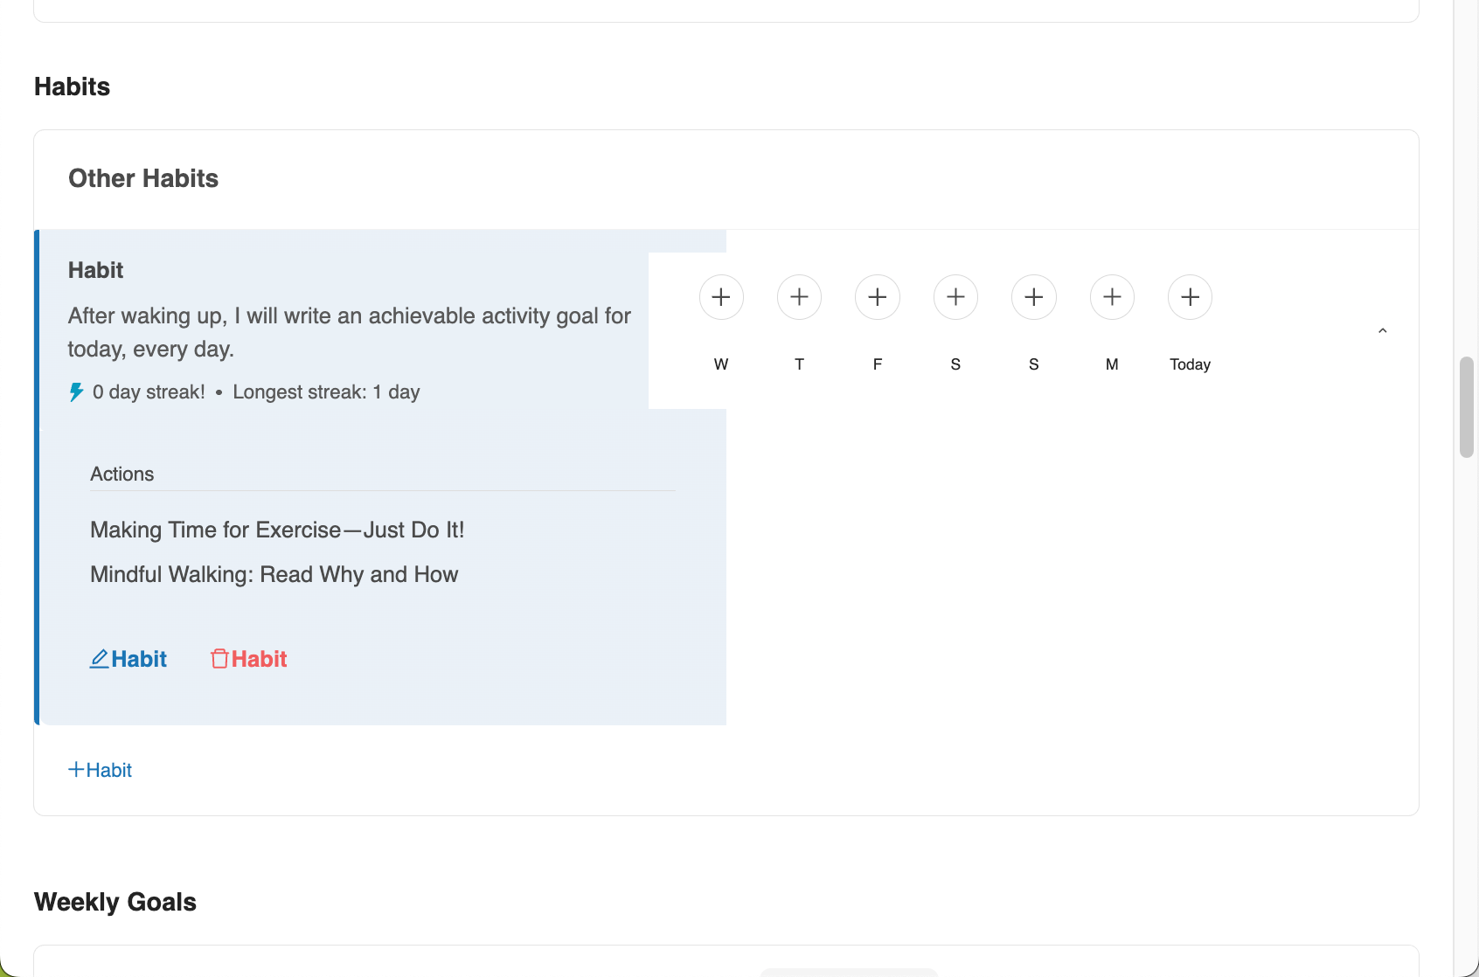Click the pencil edit Habit icon
Screen dimensions: 1479x977
[100, 659]
